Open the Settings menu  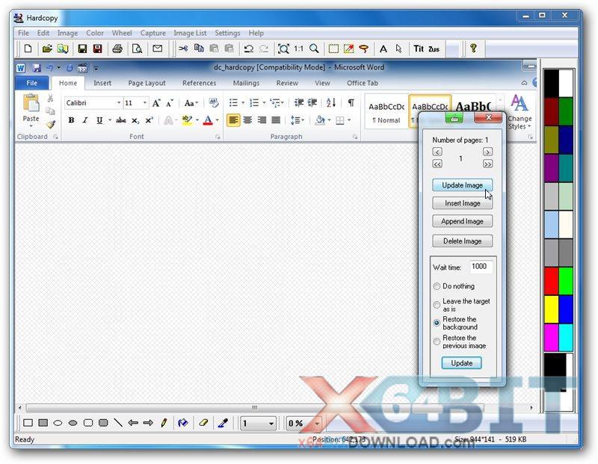point(227,33)
